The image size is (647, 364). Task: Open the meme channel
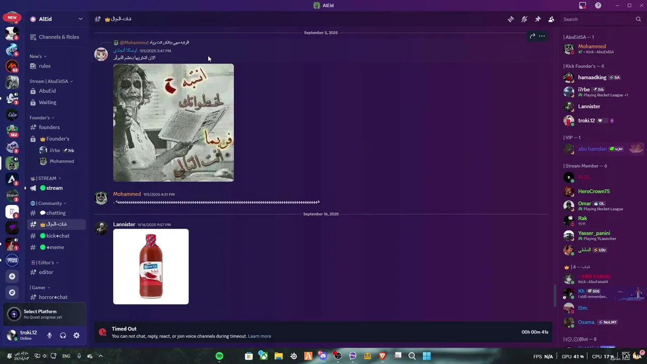tap(56, 247)
